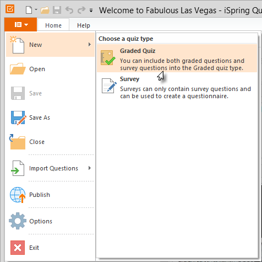Image resolution: width=262 pixels, height=262 pixels.
Task: Toggle the orange application menu button
Action: tap(21, 24)
